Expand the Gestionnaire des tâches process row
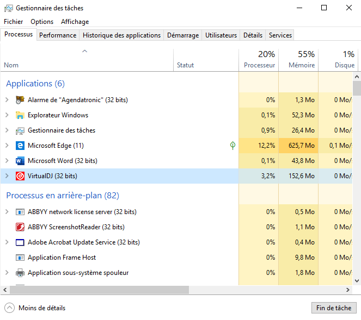The height and width of the screenshot is (320, 361). (7, 130)
